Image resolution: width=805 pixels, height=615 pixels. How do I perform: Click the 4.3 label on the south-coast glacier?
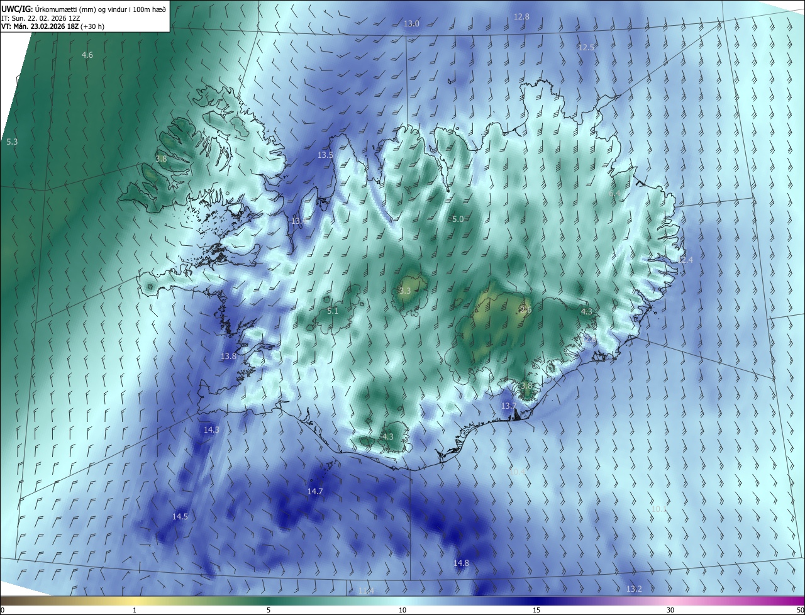pyautogui.click(x=387, y=436)
